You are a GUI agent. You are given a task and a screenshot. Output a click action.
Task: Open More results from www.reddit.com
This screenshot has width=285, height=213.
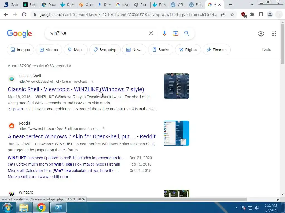38,177
